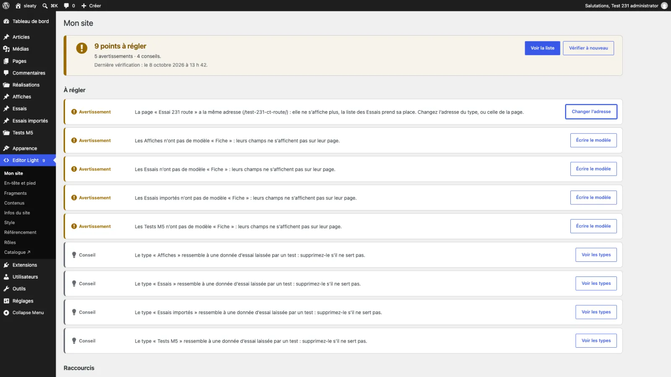This screenshot has width=671, height=377.
Task: Open the Extensions menu
Action: pyautogui.click(x=28, y=265)
